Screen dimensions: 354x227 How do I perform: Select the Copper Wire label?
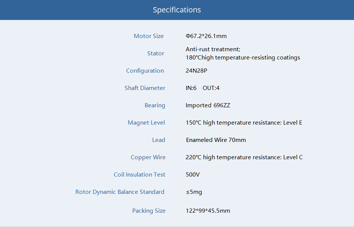coord(148,157)
